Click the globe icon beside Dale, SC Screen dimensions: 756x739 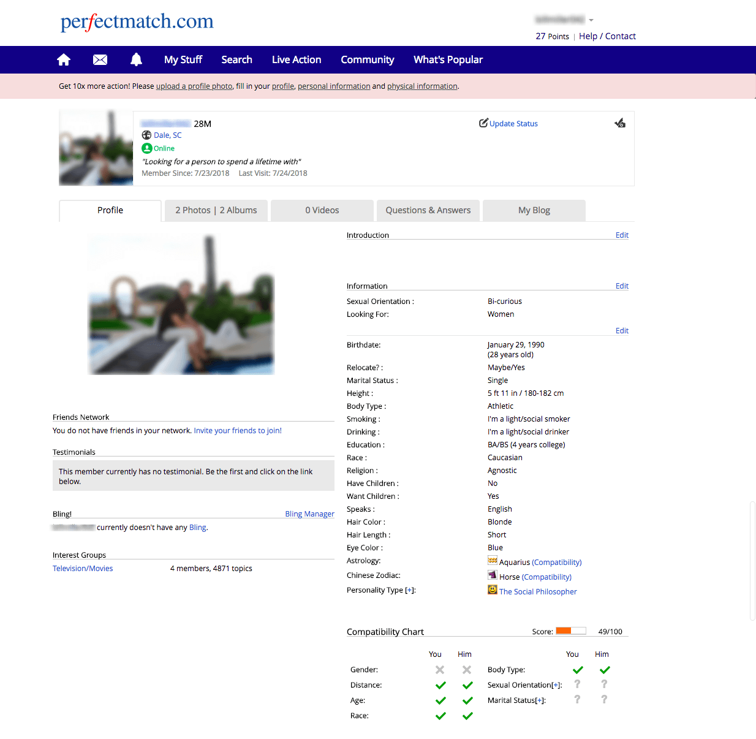coord(146,135)
